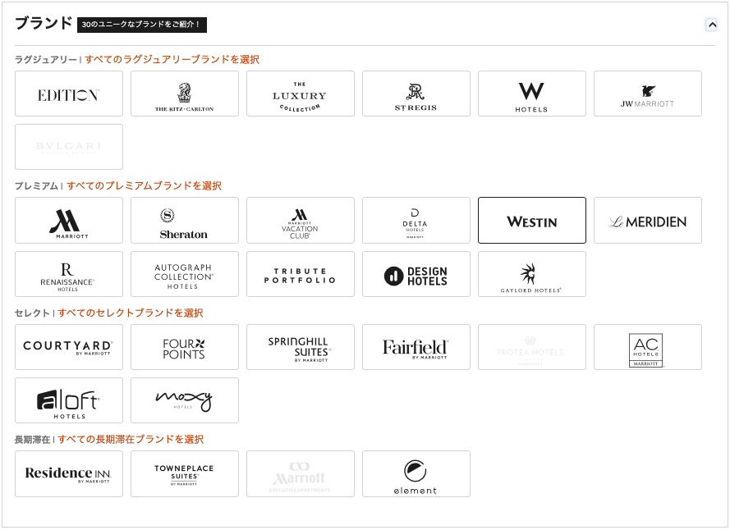Choose the Fairfield by Marriott logo

pyautogui.click(x=416, y=347)
